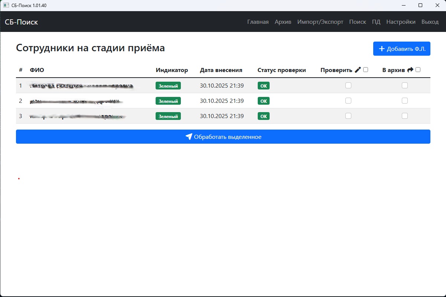Check the Проверить checkbox in row 3
Viewport: 446px width, 297px height.
tap(348, 115)
